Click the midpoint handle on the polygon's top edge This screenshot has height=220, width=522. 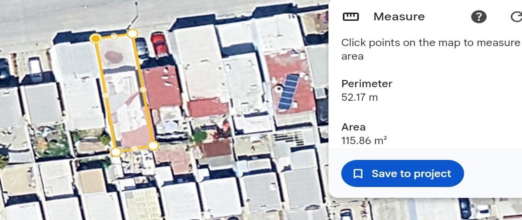[114, 36]
